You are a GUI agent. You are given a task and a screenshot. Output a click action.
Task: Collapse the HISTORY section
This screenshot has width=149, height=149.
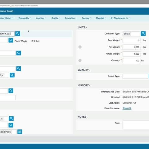(x=84, y=85)
